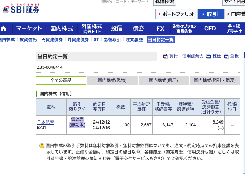This screenshot has height=178, width=245.
Task: Open the 円貨建債券 sub-navigation link
Action: (x=52, y=40)
